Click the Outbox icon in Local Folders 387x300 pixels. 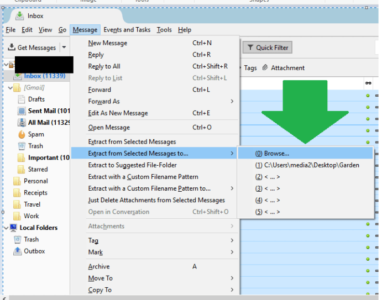pos(17,251)
